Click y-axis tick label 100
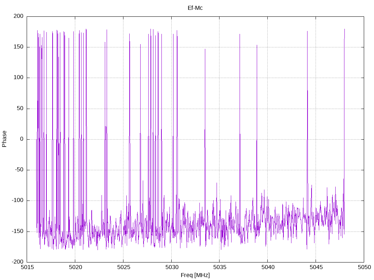 pos(19,78)
